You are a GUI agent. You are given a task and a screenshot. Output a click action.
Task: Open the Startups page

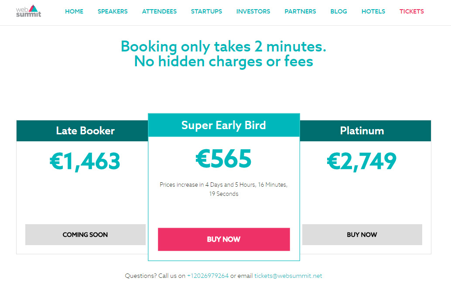206,11
